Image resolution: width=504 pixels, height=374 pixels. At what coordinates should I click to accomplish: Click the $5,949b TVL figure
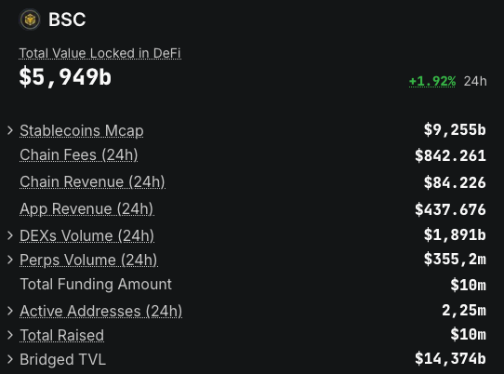65,77
